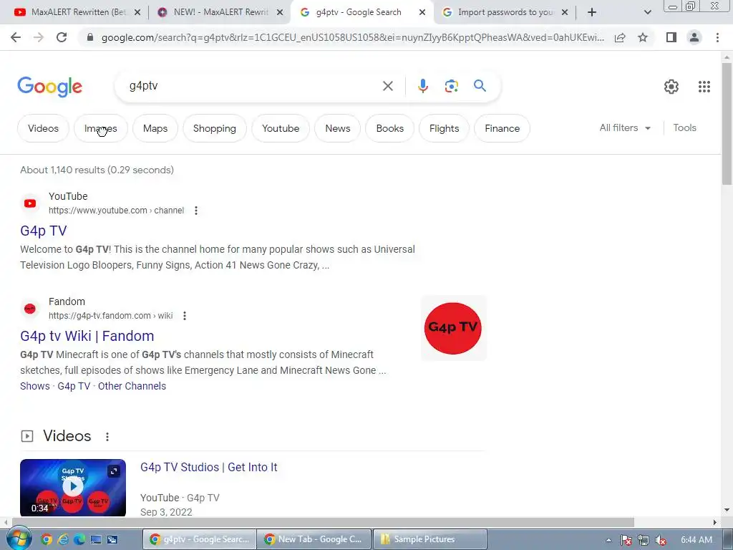Show hidden system tray icons
733x550 pixels.
pos(608,540)
